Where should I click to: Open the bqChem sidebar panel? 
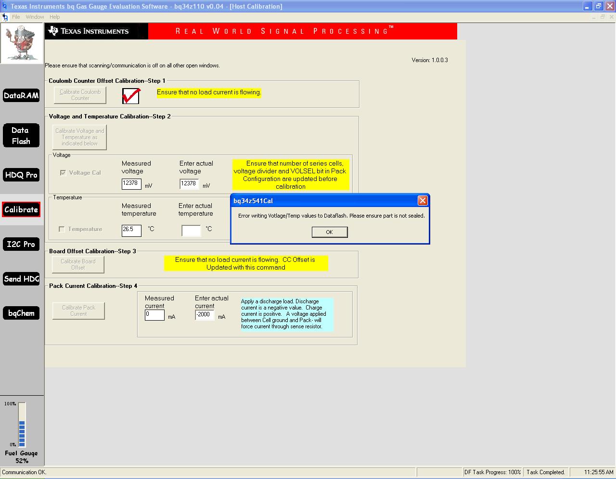(x=21, y=313)
